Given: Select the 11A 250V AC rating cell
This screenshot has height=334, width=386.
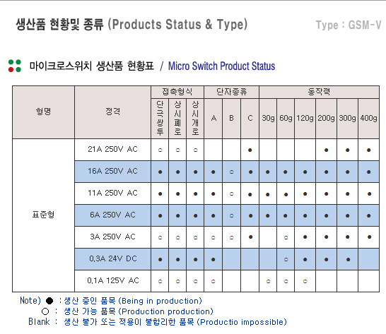Looking at the screenshot, I should (112, 193).
